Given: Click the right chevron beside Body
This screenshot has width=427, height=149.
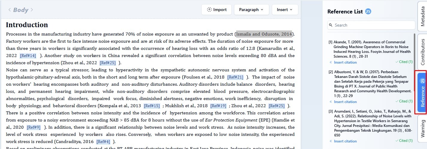Looking at the screenshot, I should click(x=32, y=10).
